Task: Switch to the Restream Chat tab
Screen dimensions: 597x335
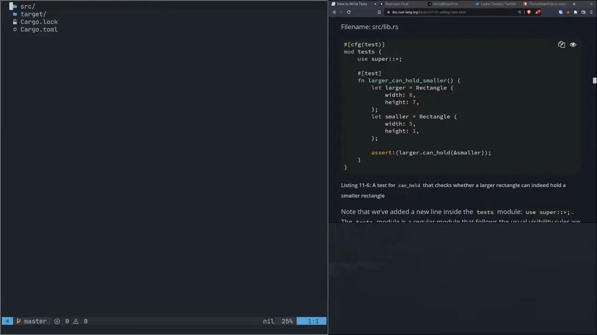Action: (x=396, y=4)
